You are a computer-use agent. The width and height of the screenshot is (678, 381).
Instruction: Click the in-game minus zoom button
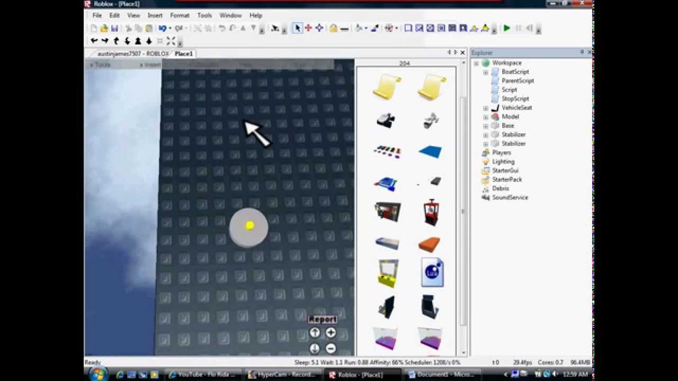pyautogui.click(x=331, y=348)
